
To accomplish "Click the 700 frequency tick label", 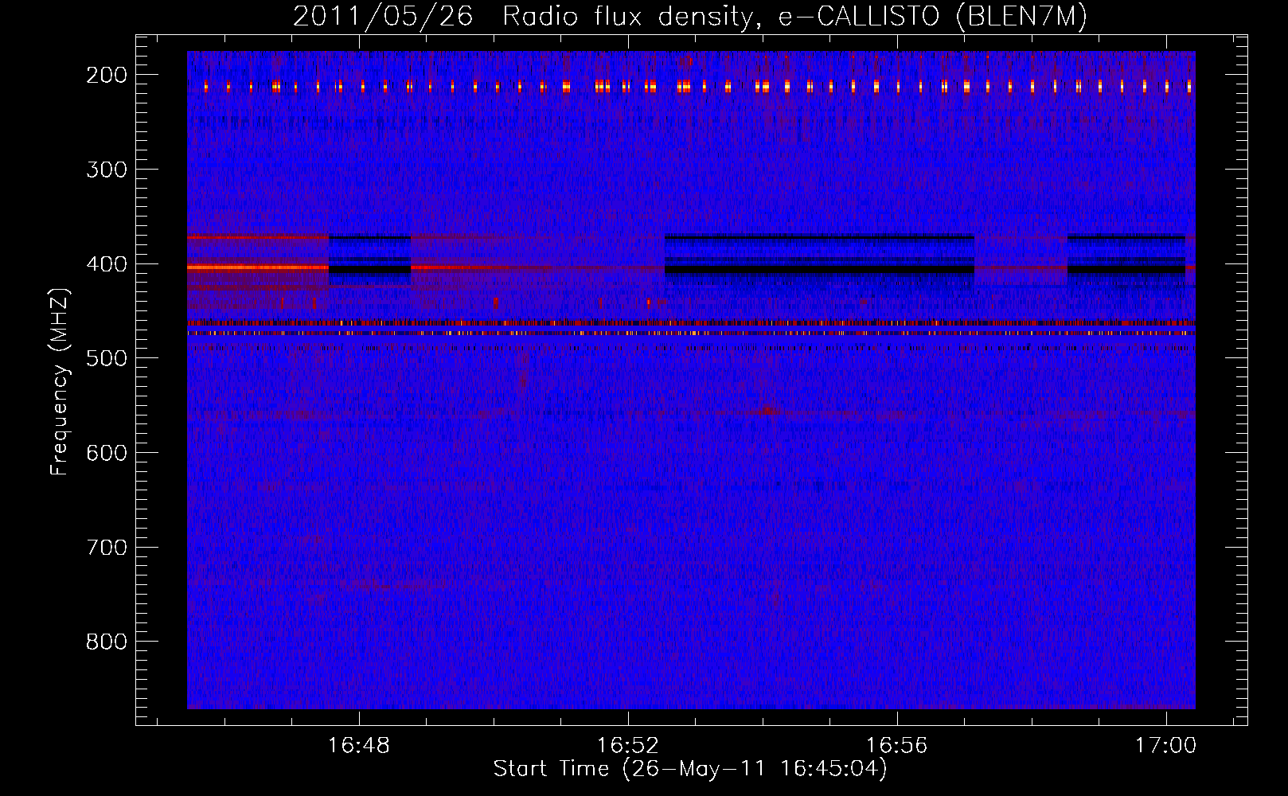I will [106, 548].
